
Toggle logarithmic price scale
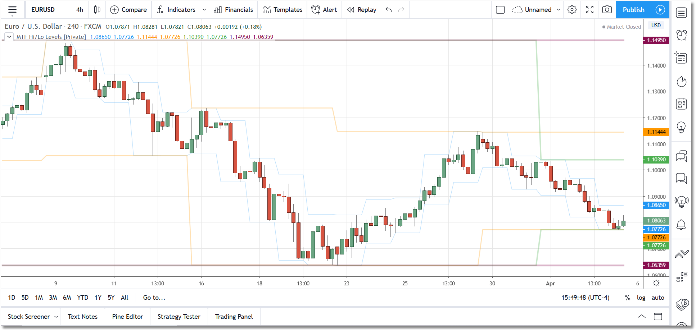pos(641,298)
